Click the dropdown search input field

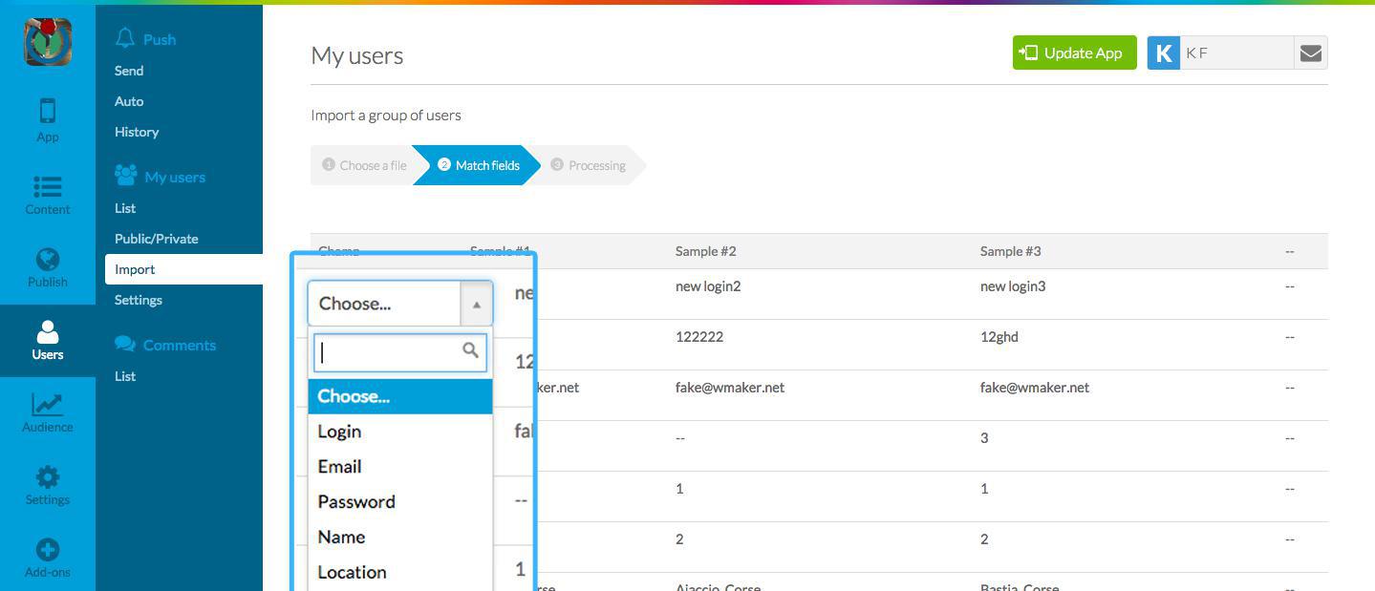coord(390,353)
